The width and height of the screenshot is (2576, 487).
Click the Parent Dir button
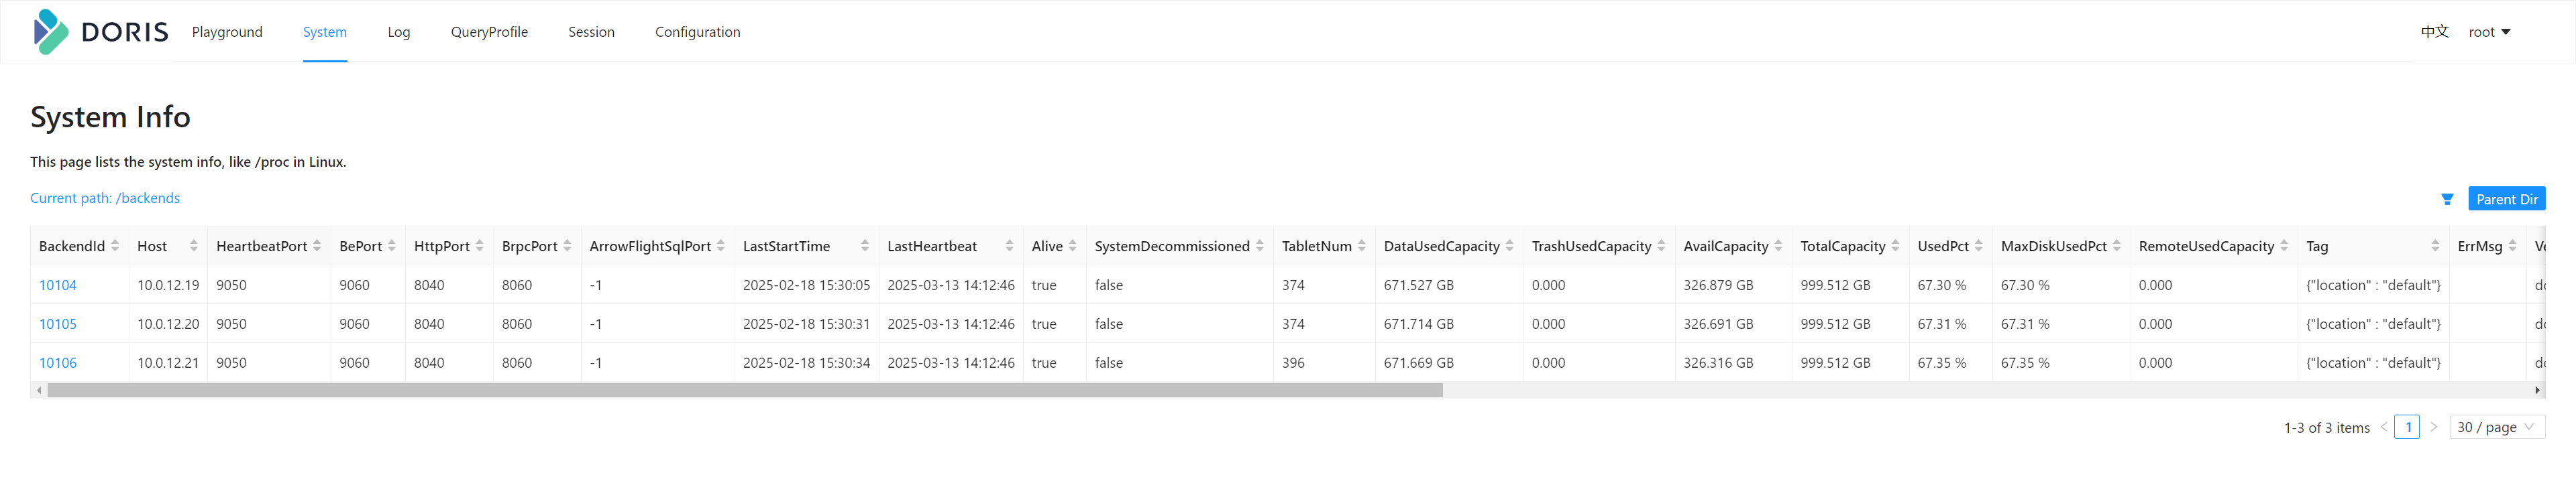coord(2506,200)
